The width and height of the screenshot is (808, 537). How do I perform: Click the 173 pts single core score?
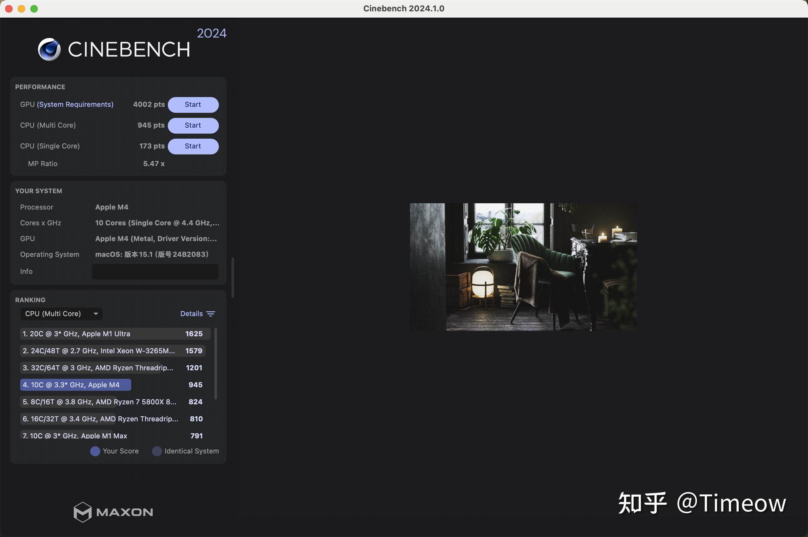(x=152, y=146)
